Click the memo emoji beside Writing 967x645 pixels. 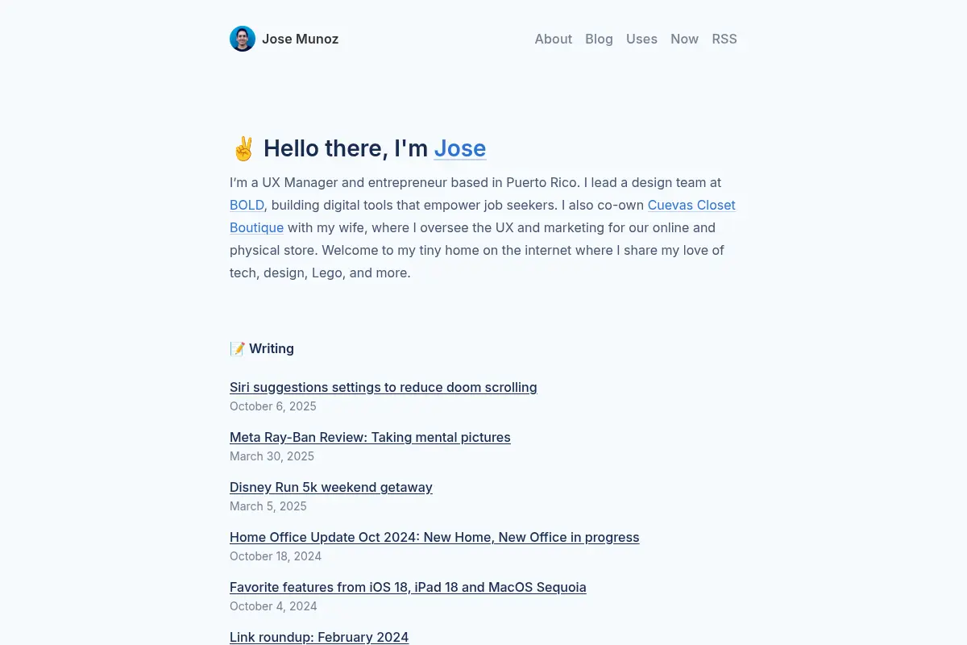point(238,348)
